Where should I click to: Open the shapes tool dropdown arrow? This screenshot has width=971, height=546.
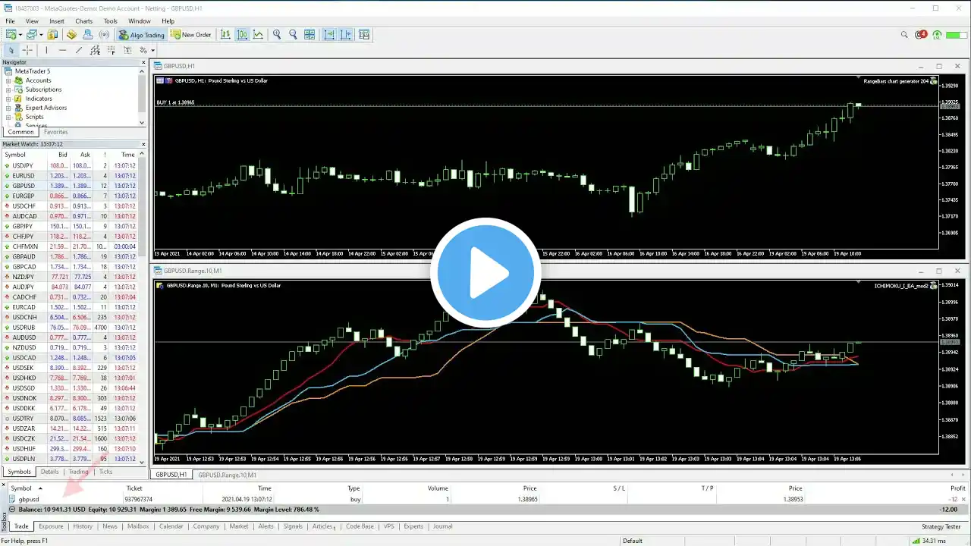click(152, 50)
